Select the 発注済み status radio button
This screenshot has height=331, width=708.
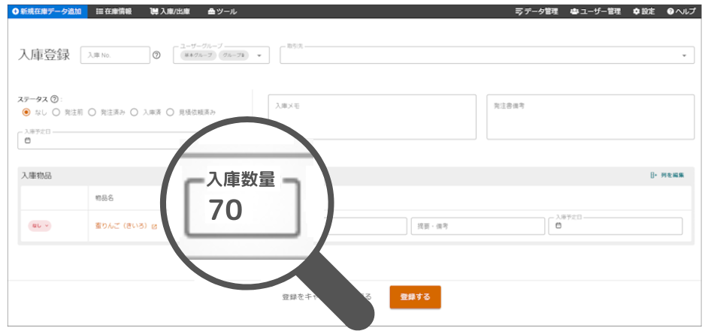[x=92, y=112]
